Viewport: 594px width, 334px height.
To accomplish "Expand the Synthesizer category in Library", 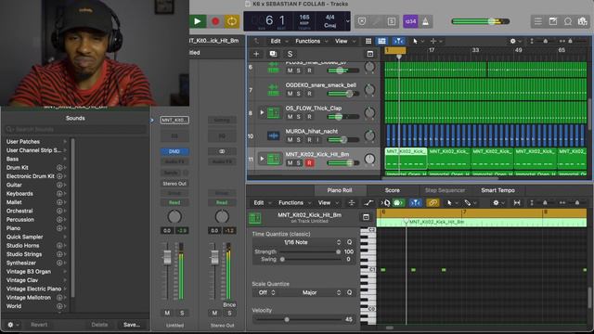I will [65, 263].
